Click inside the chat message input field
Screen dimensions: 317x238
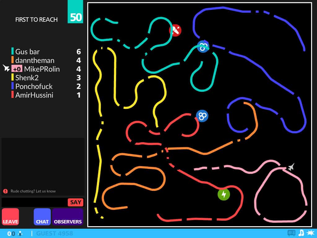click(x=33, y=202)
